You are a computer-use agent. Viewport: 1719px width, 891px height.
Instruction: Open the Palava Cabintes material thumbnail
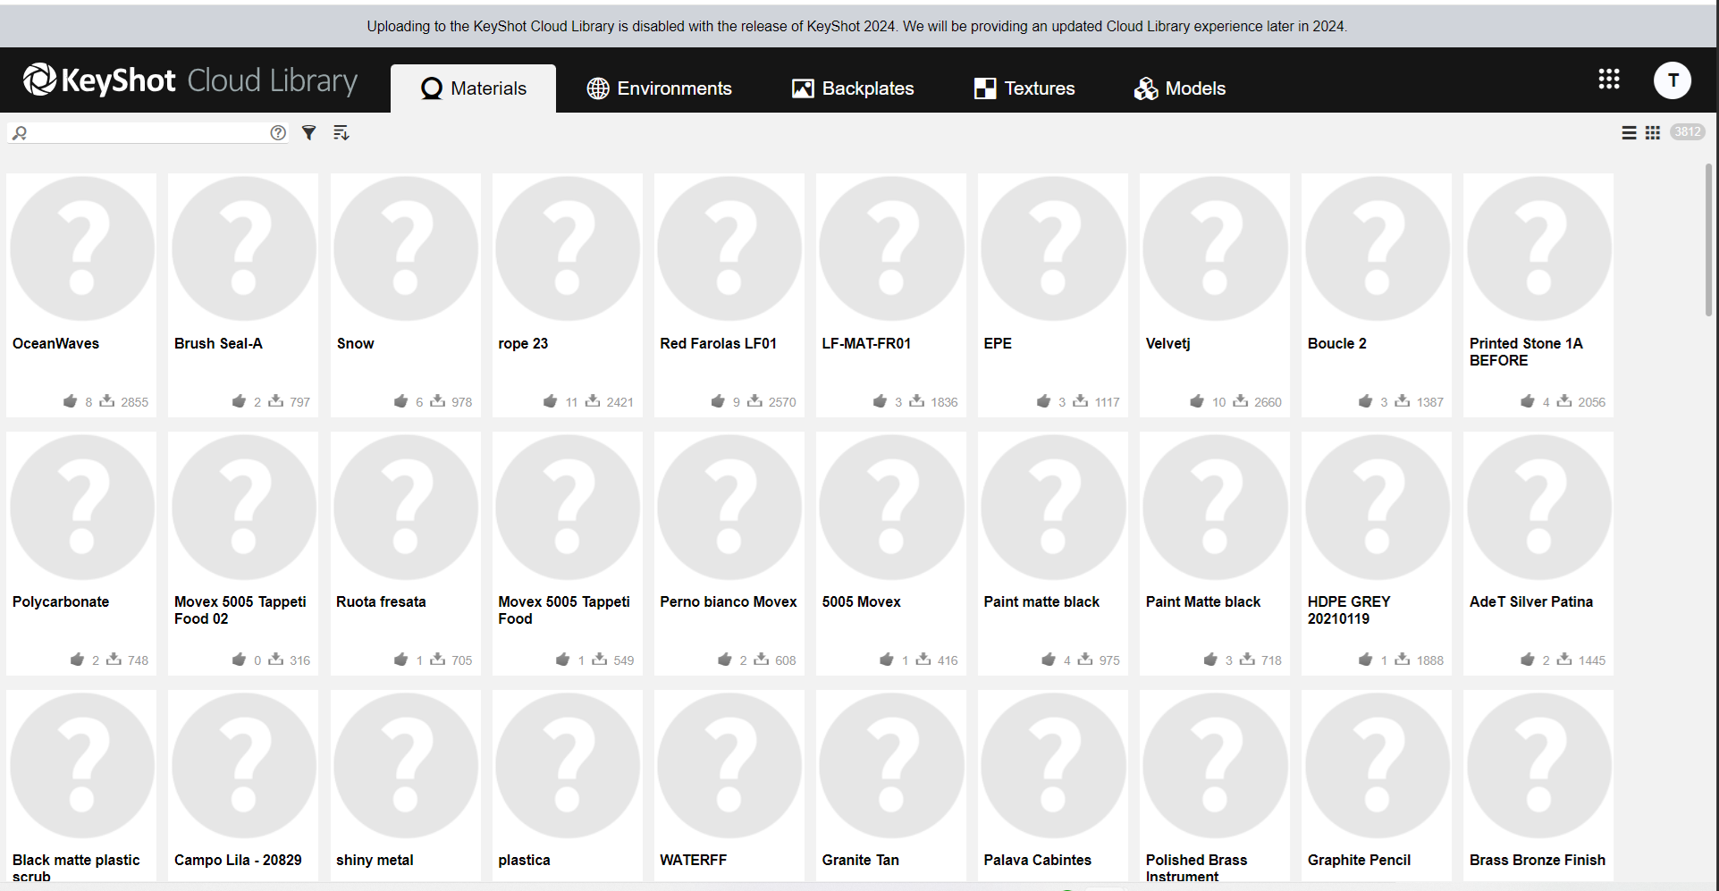tap(1053, 765)
